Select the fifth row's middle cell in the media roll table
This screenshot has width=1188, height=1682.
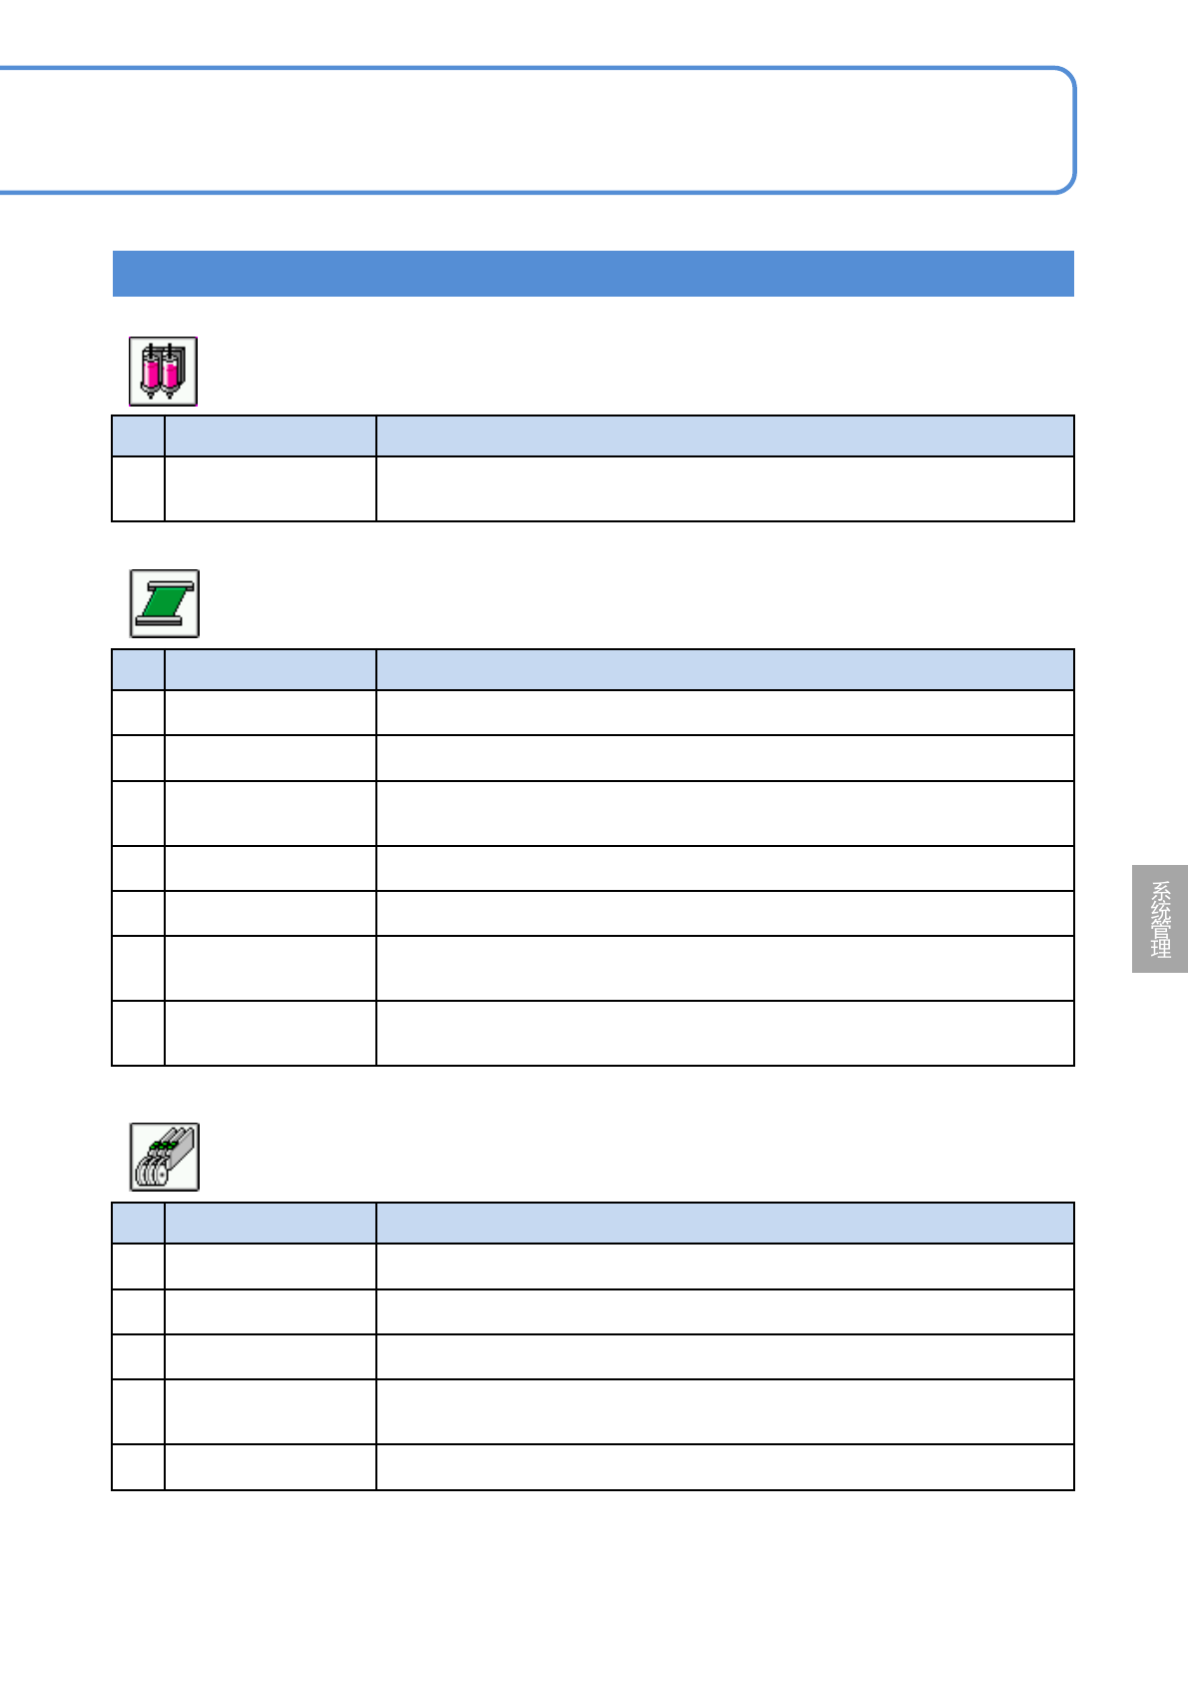pos(271,914)
